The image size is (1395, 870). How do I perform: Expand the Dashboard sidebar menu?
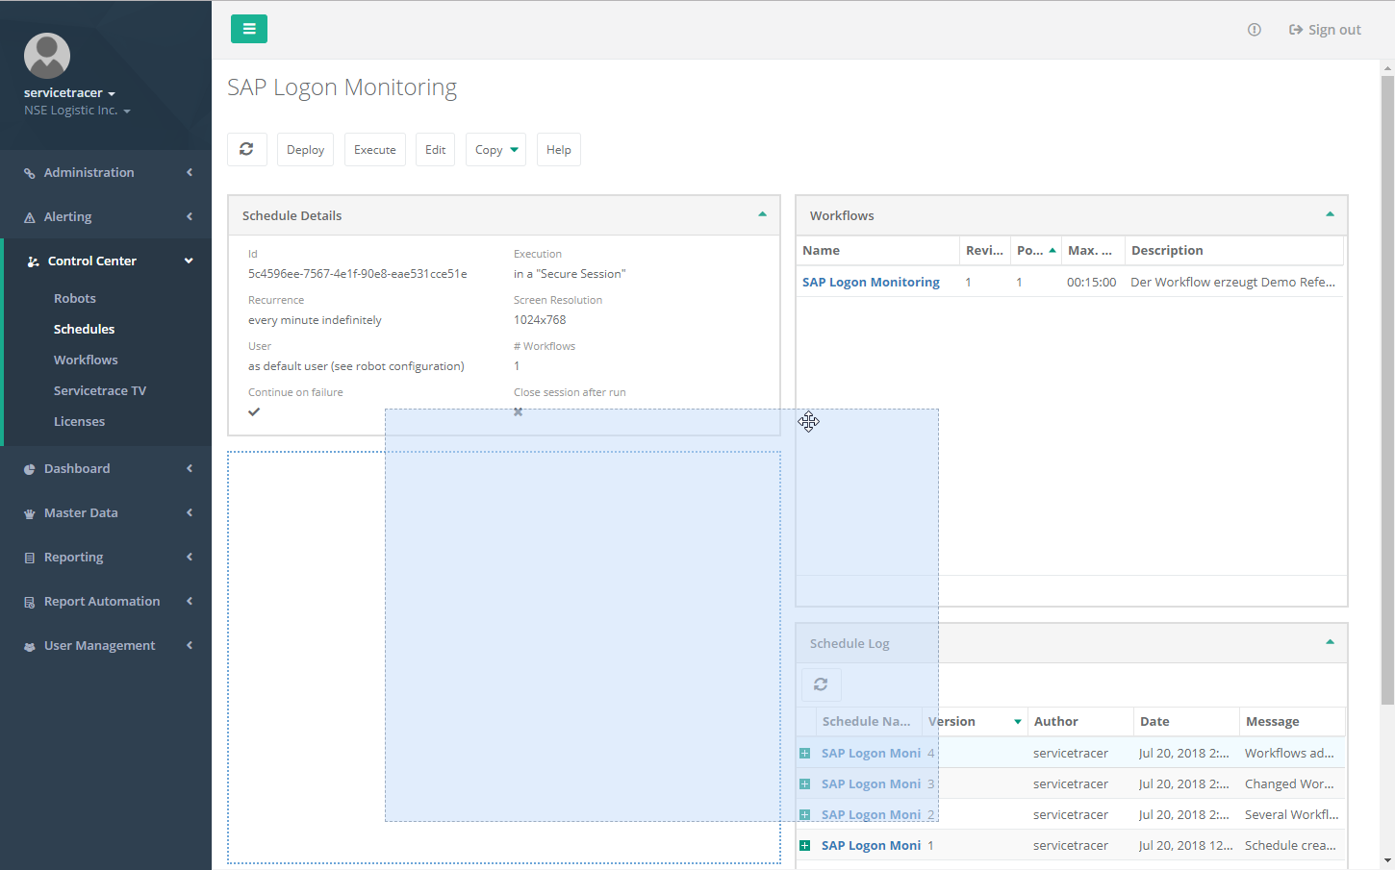(x=106, y=468)
